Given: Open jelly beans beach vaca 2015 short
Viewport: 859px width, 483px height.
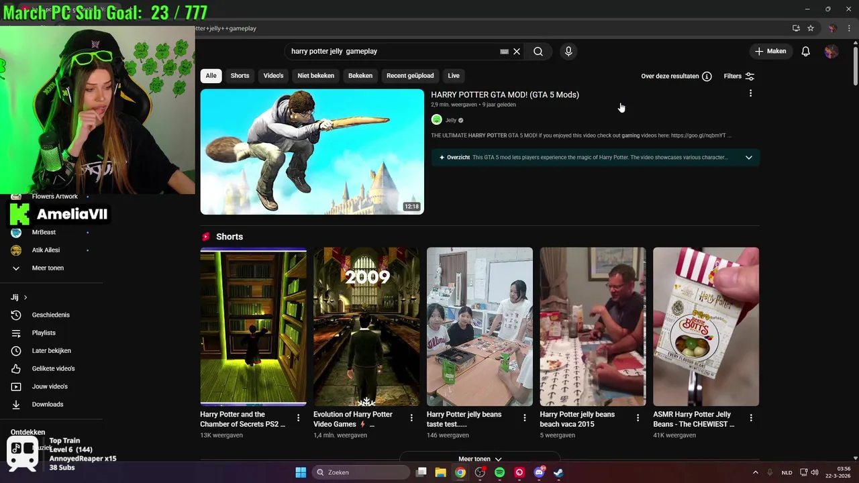Looking at the screenshot, I should (x=593, y=327).
